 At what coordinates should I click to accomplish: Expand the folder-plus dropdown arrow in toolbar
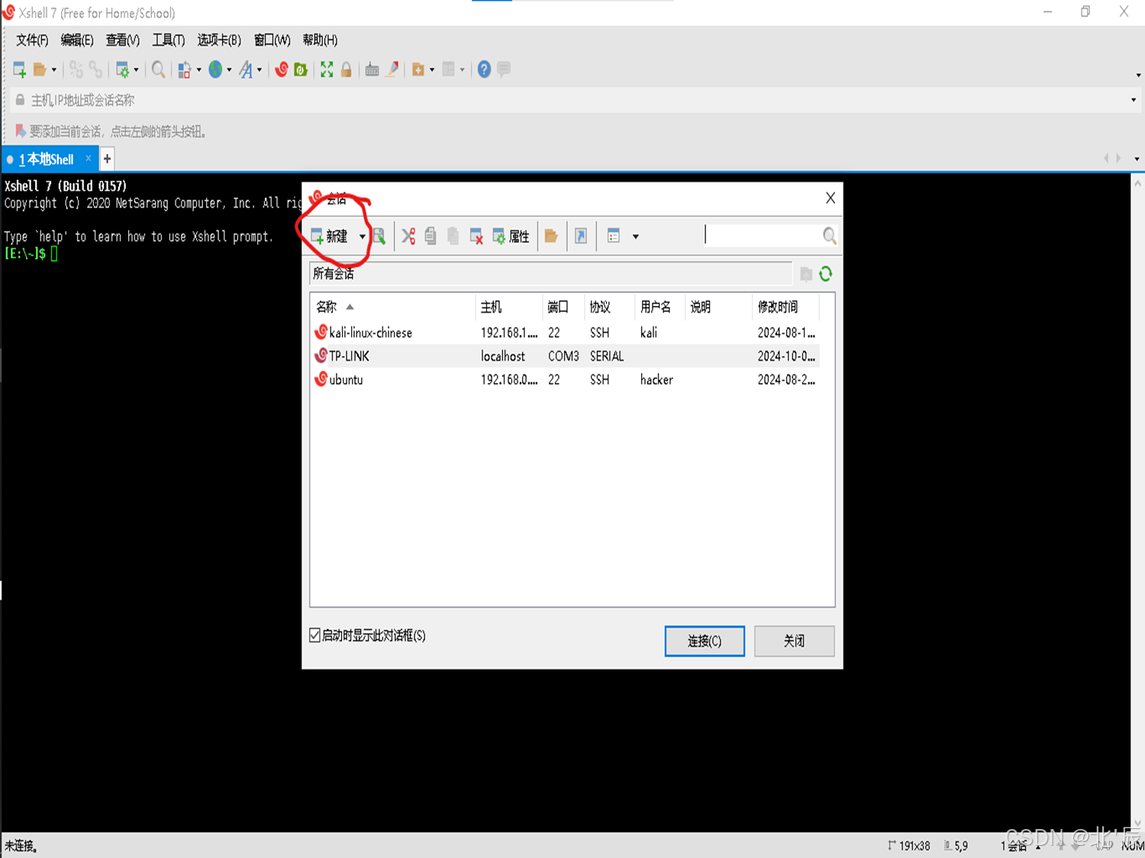click(432, 70)
